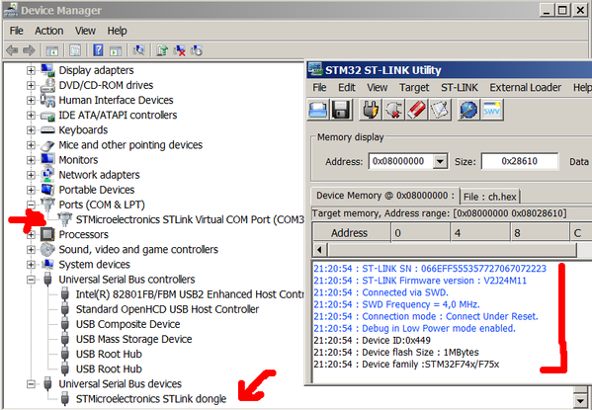
Task: Open the Action menu in Device Manager
Action: (49, 31)
